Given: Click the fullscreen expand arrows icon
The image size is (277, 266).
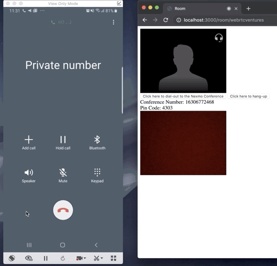Looking at the screenshot, I should pyautogui.click(x=113, y=258).
